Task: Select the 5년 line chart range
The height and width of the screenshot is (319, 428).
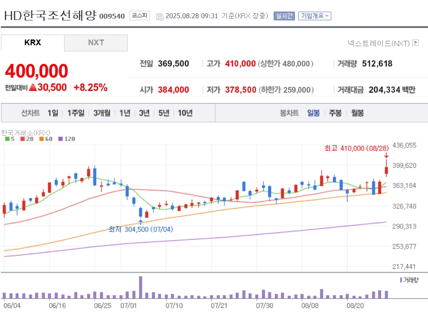Action: pyautogui.click(x=164, y=113)
